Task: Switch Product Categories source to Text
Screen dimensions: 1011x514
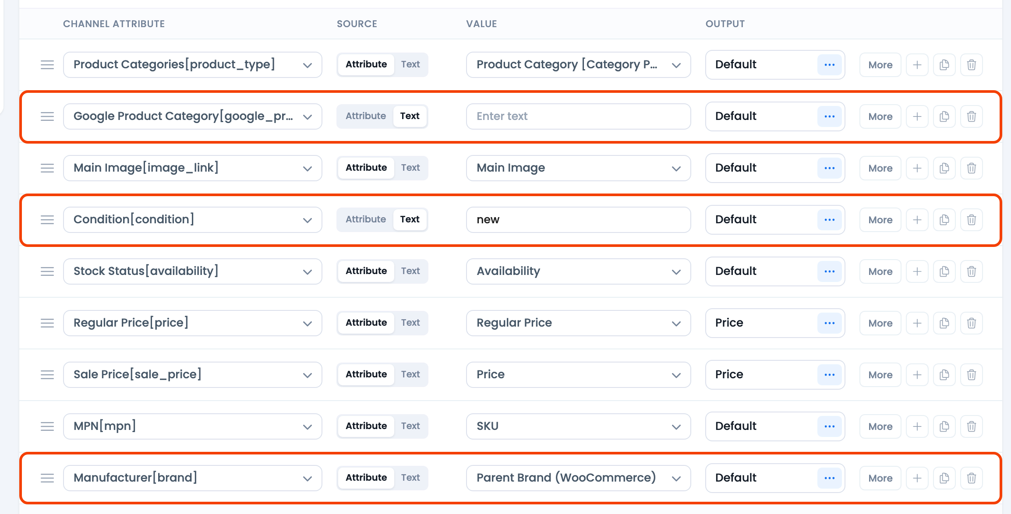Action: click(x=410, y=65)
